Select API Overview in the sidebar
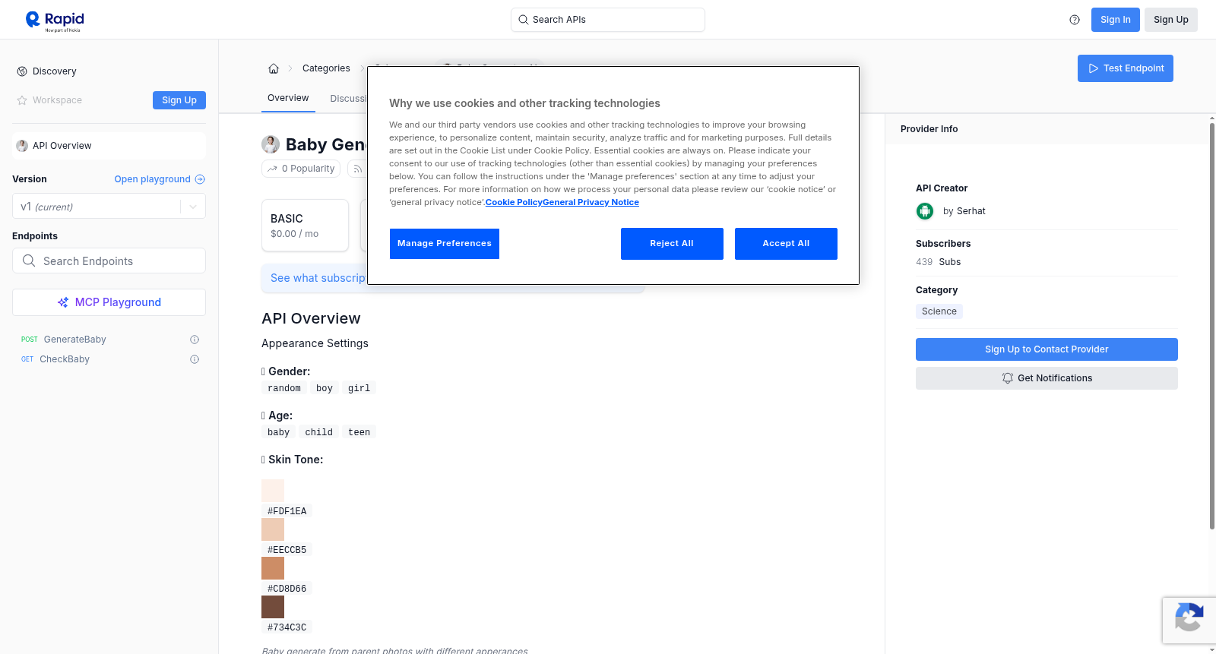The width and height of the screenshot is (1216, 654). coord(109,146)
